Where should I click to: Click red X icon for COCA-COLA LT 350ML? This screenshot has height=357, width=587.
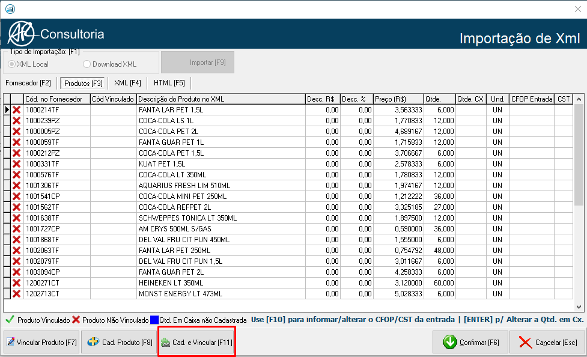[x=16, y=174]
